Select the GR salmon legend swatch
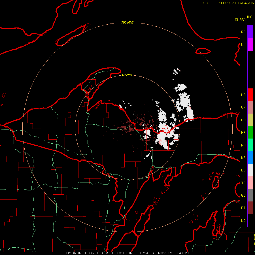Image resolution: width=255 pixels, height=255 pixels. tap(250, 107)
